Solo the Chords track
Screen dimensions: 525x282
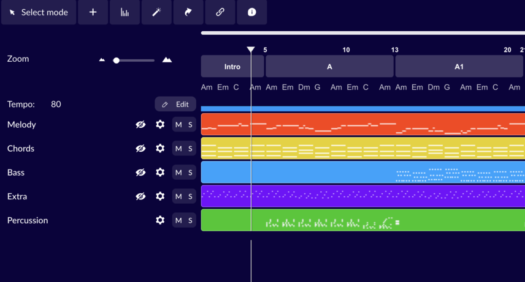pos(190,149)
